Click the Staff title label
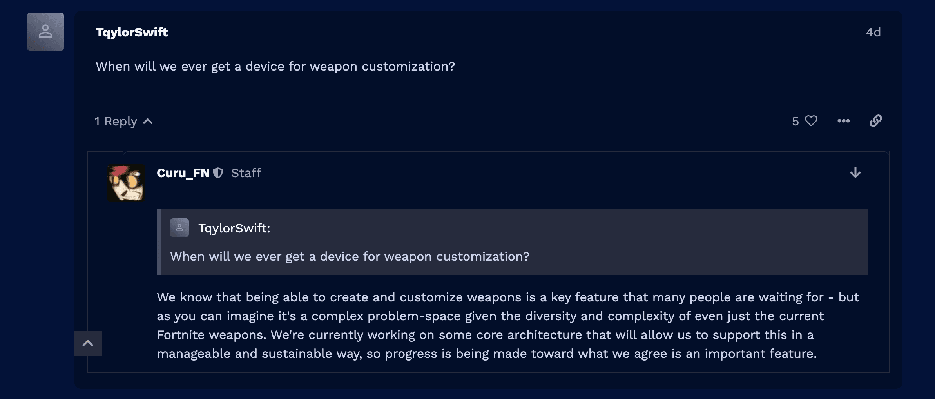The image size is (935, 399). tap(246, 173)
